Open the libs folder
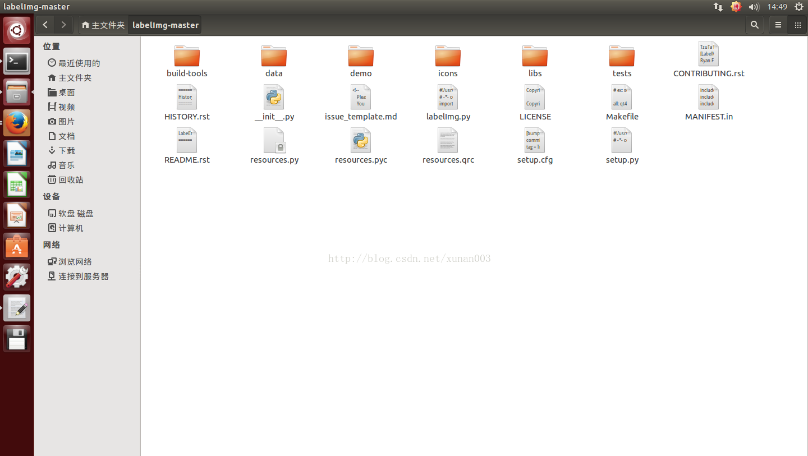Image resolution: width=808 pixels, height=456 pixels. (x=535, y=56)
